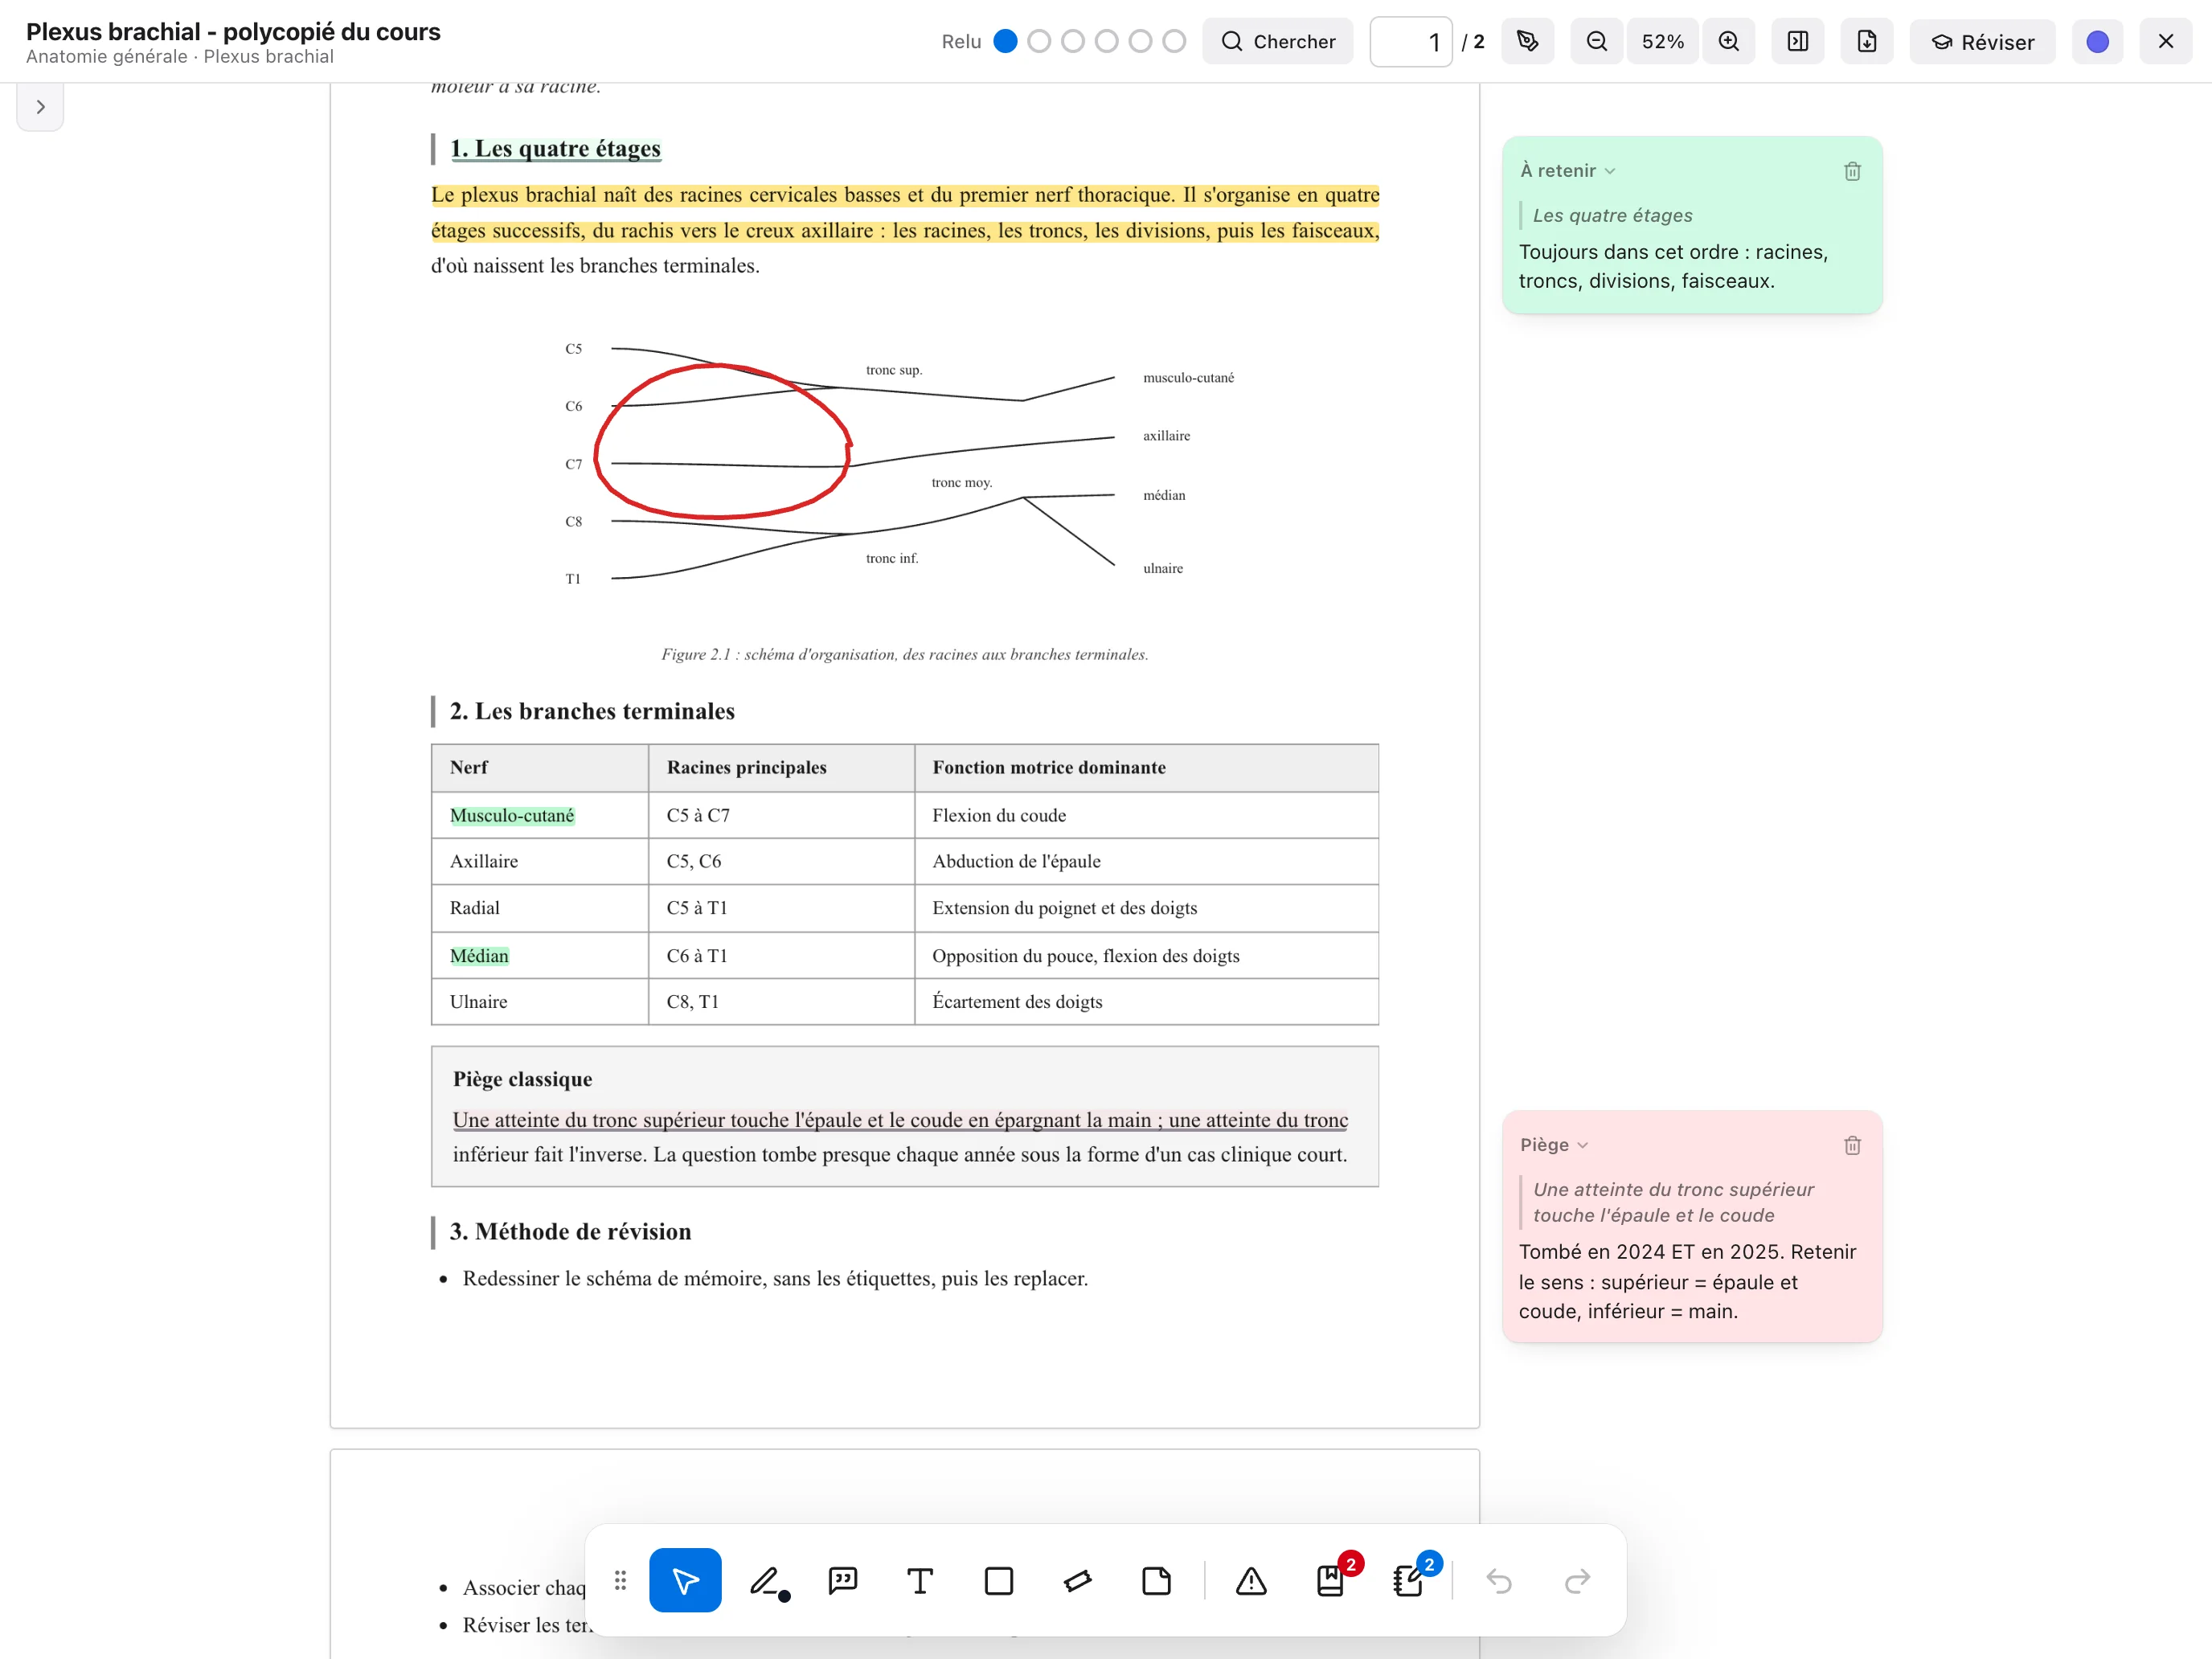The image size is (2212, 1659).
Task: Open the 'À retenir' note type dropdown
Action: [1568, 171]
